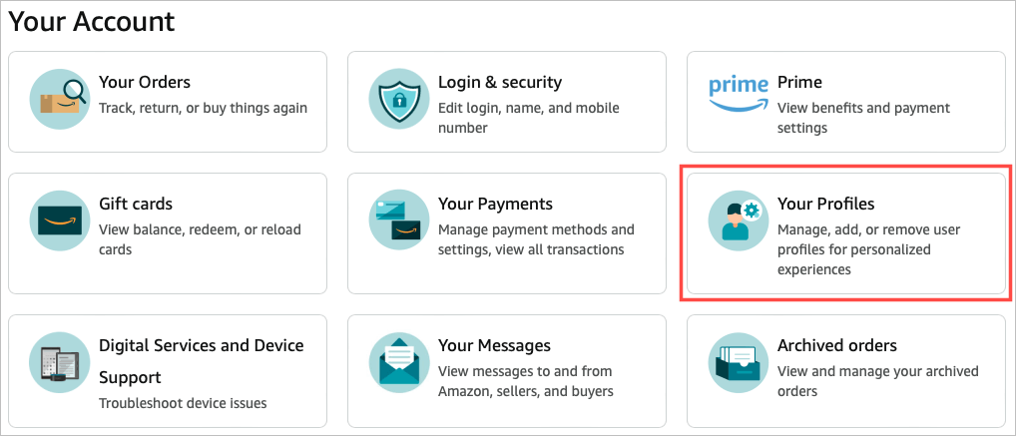Viewport: 1016px width, 436px height.
Task: Open the Your Profiles title
Action: (x=825, y=204)
